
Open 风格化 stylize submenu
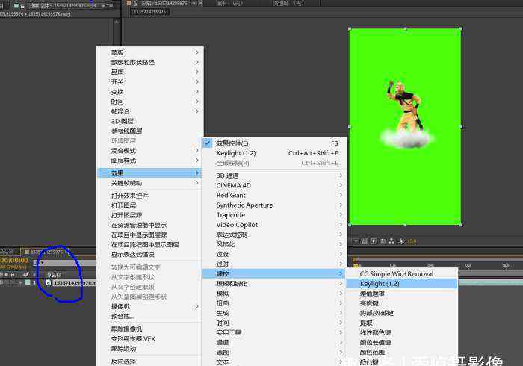tap(273, 244)
